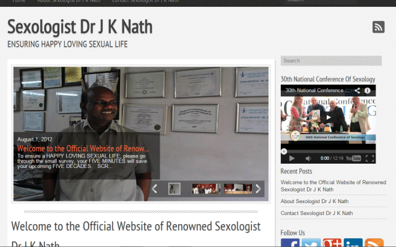Image resolution: width=396 pixels, height=247 pixels.
Task: Click the video share icon
Action: (357, 90)
